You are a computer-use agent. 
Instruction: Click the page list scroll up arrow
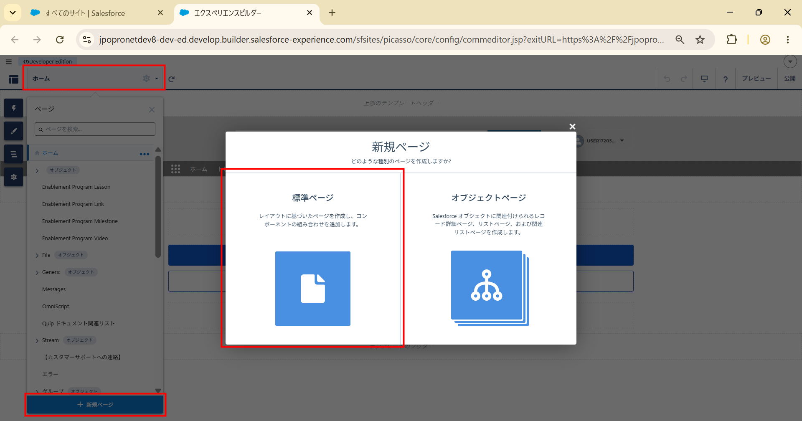158,150
